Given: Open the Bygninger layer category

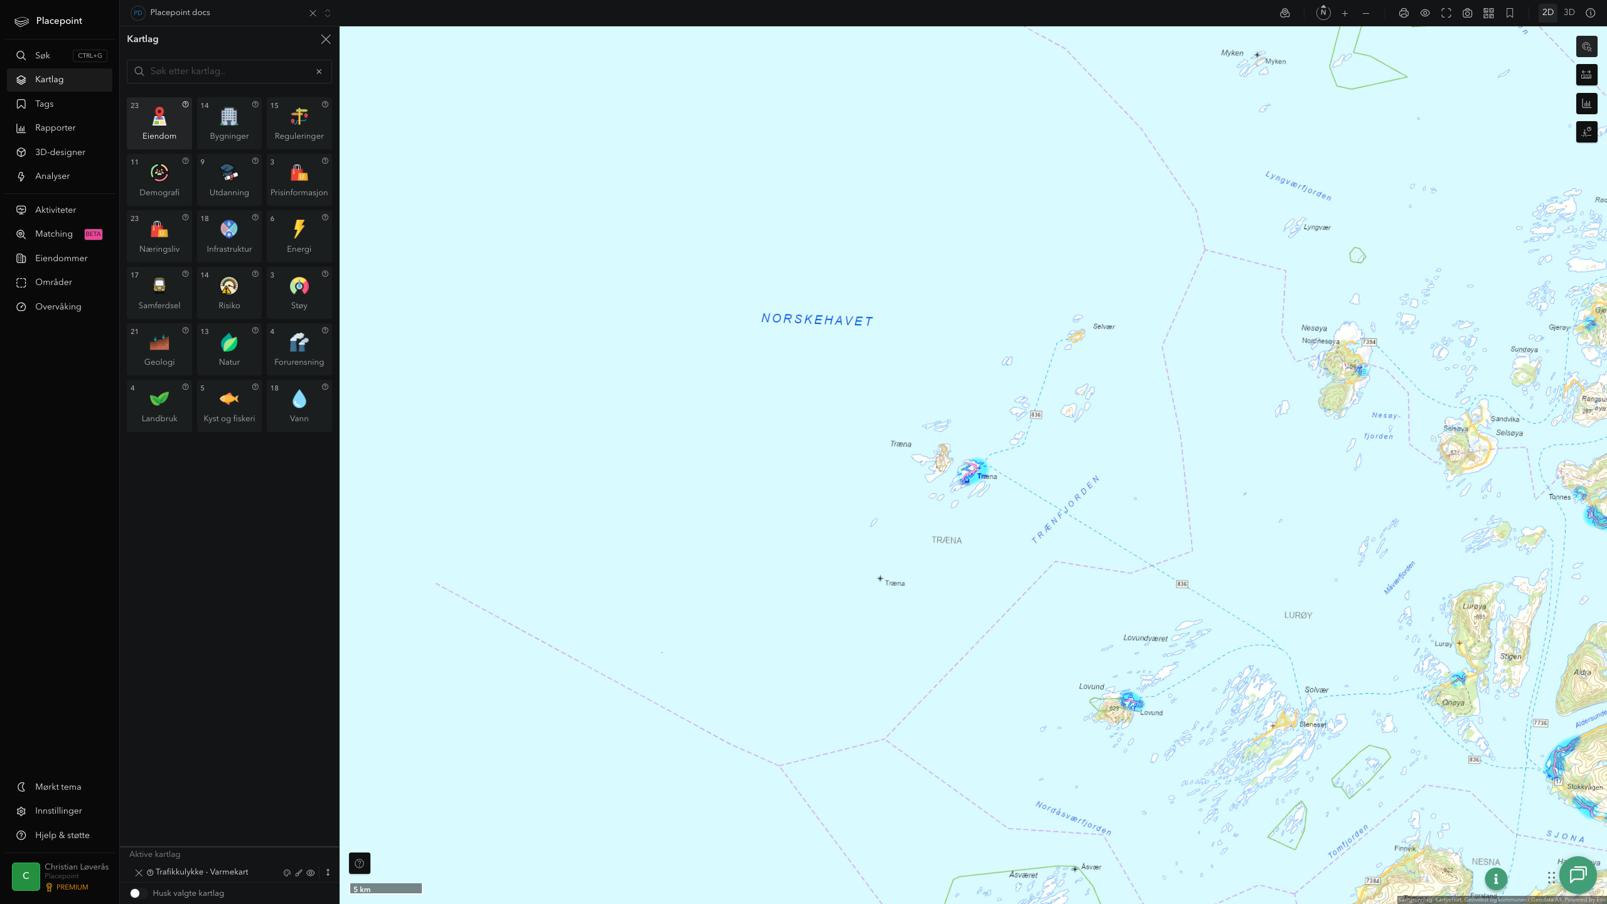Looking at the screenshot, I should (x=229, y=123).
